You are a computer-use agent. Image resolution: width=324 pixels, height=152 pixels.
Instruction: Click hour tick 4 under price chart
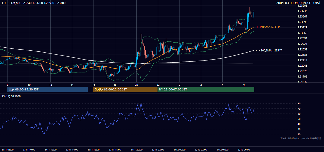pyautogui.click(x=223, y=85)
